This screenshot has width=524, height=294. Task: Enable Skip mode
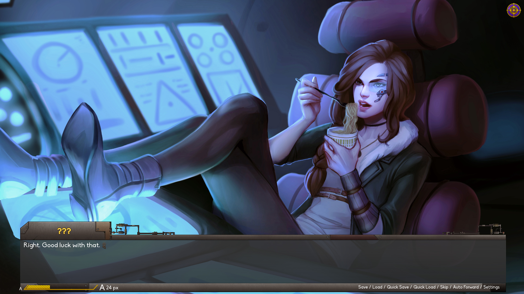444,287
